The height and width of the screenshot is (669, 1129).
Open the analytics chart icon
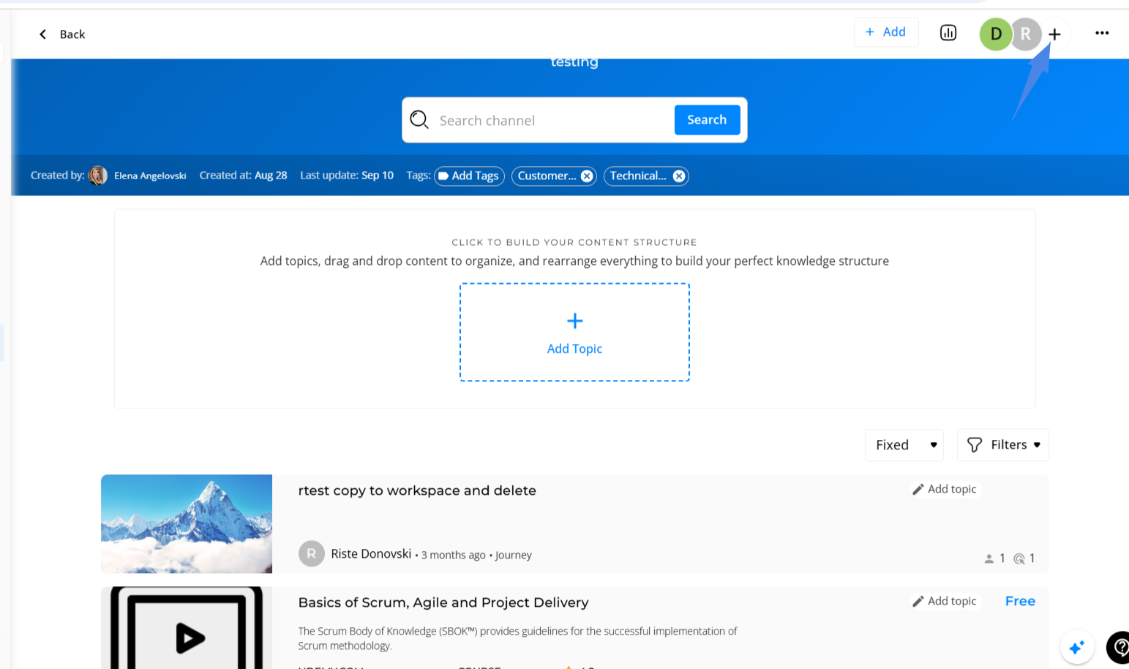click(x=948, y=33)
